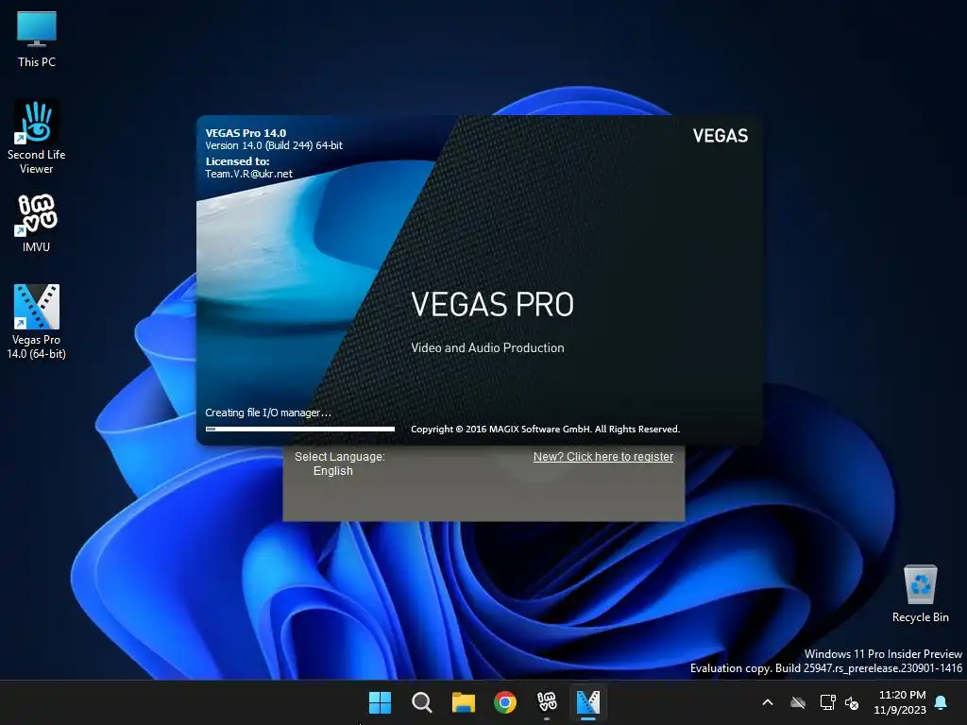This screenshot has width=967, height=725.
Task: Click the Vegas Pro taskbar button
Action: (x=588, y=702)
